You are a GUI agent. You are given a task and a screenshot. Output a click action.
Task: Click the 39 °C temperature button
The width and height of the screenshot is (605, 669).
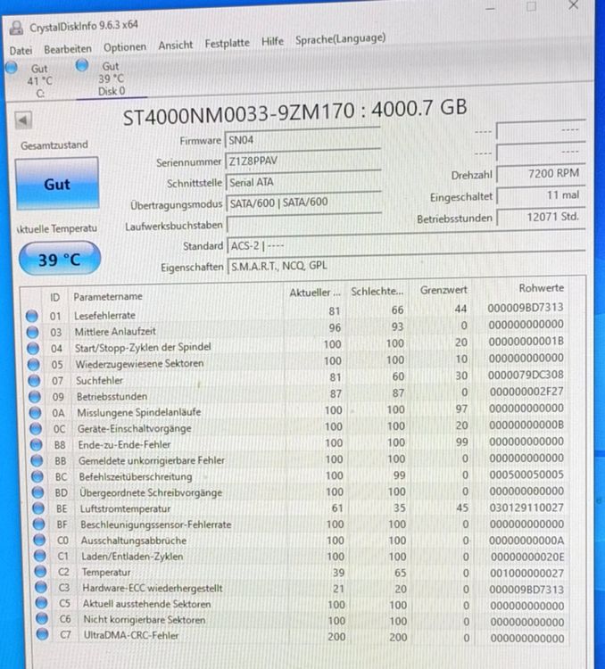pos(60,259)
